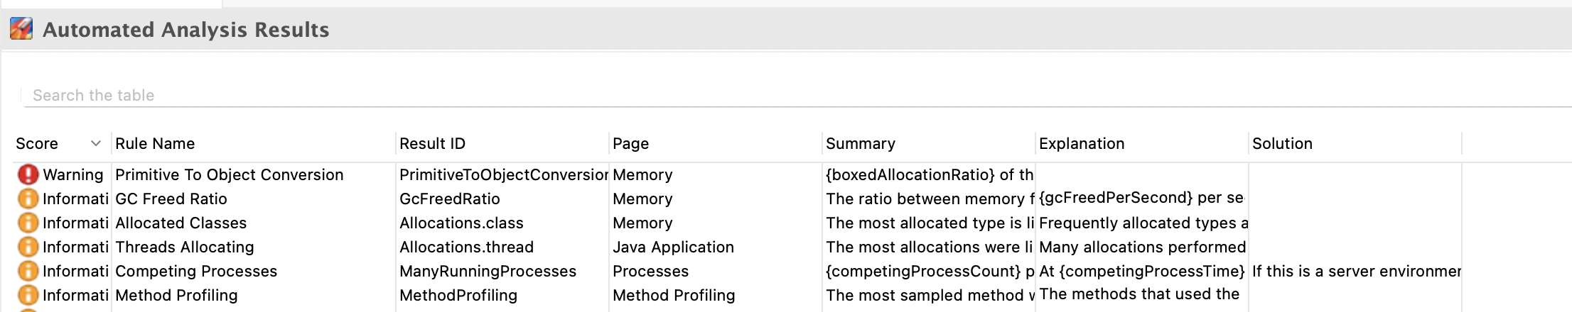Select the GcFreedRatio result ID cell
The image size is (1572, 312).
(x=449, y=199)
